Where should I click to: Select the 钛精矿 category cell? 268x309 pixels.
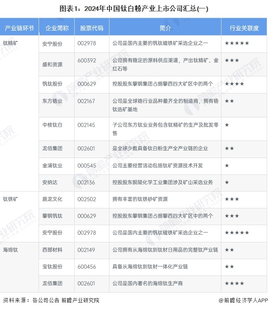tap(10, 43)
